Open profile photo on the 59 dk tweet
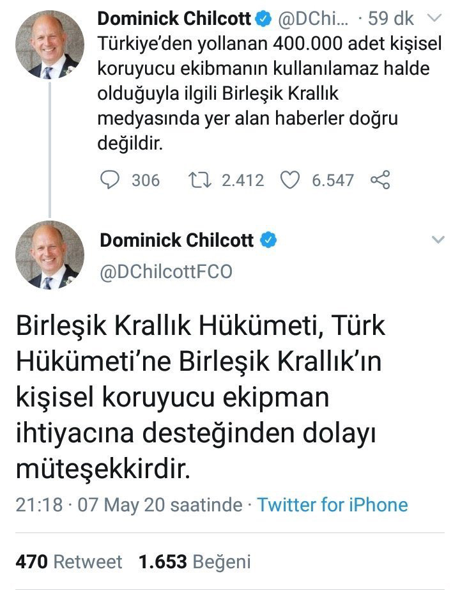460x590 pixels. pyautogui.click(x=50, y=44)
